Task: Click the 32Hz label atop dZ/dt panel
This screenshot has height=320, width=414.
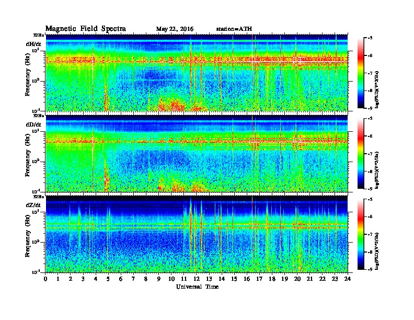Action: (x=39, y=197)
